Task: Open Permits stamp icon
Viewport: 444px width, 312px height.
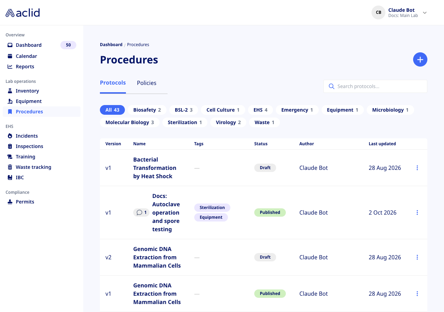Action: pos(10,202)
